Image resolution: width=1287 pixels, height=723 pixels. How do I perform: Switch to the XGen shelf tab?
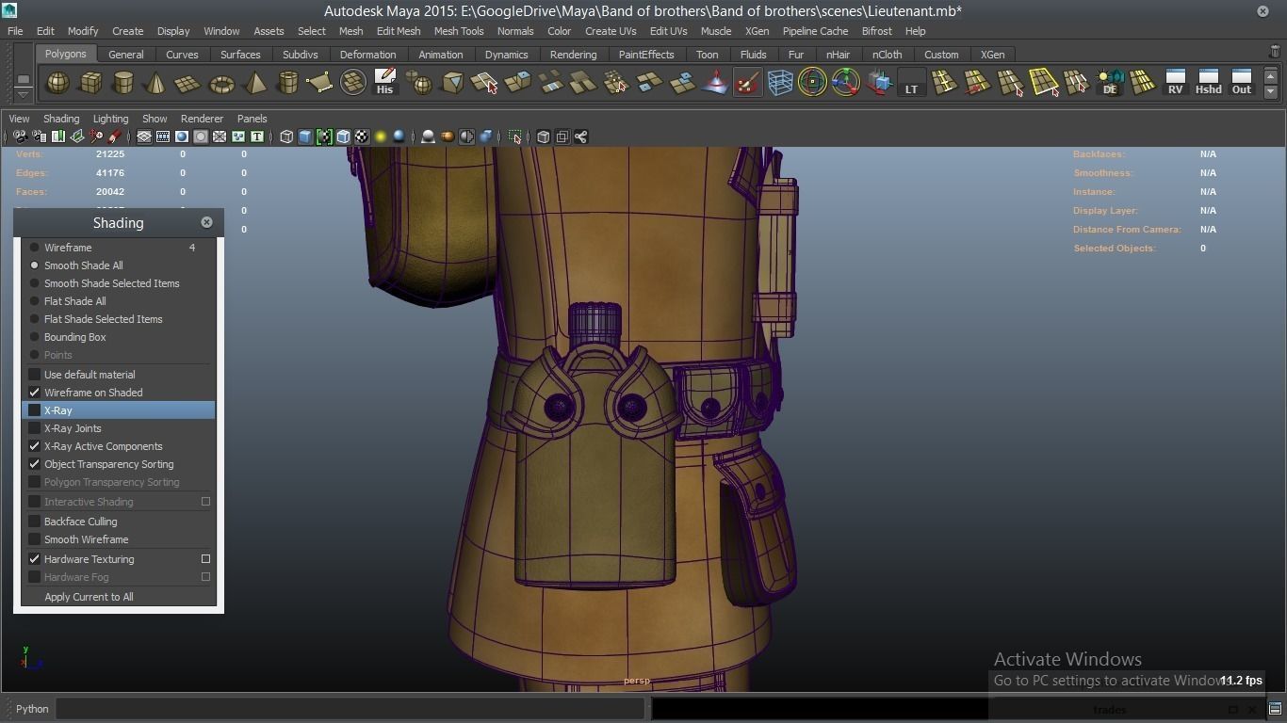992,55
